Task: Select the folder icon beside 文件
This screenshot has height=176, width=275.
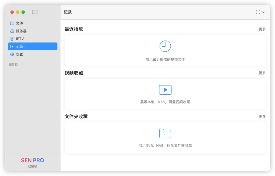Action: 12,23
